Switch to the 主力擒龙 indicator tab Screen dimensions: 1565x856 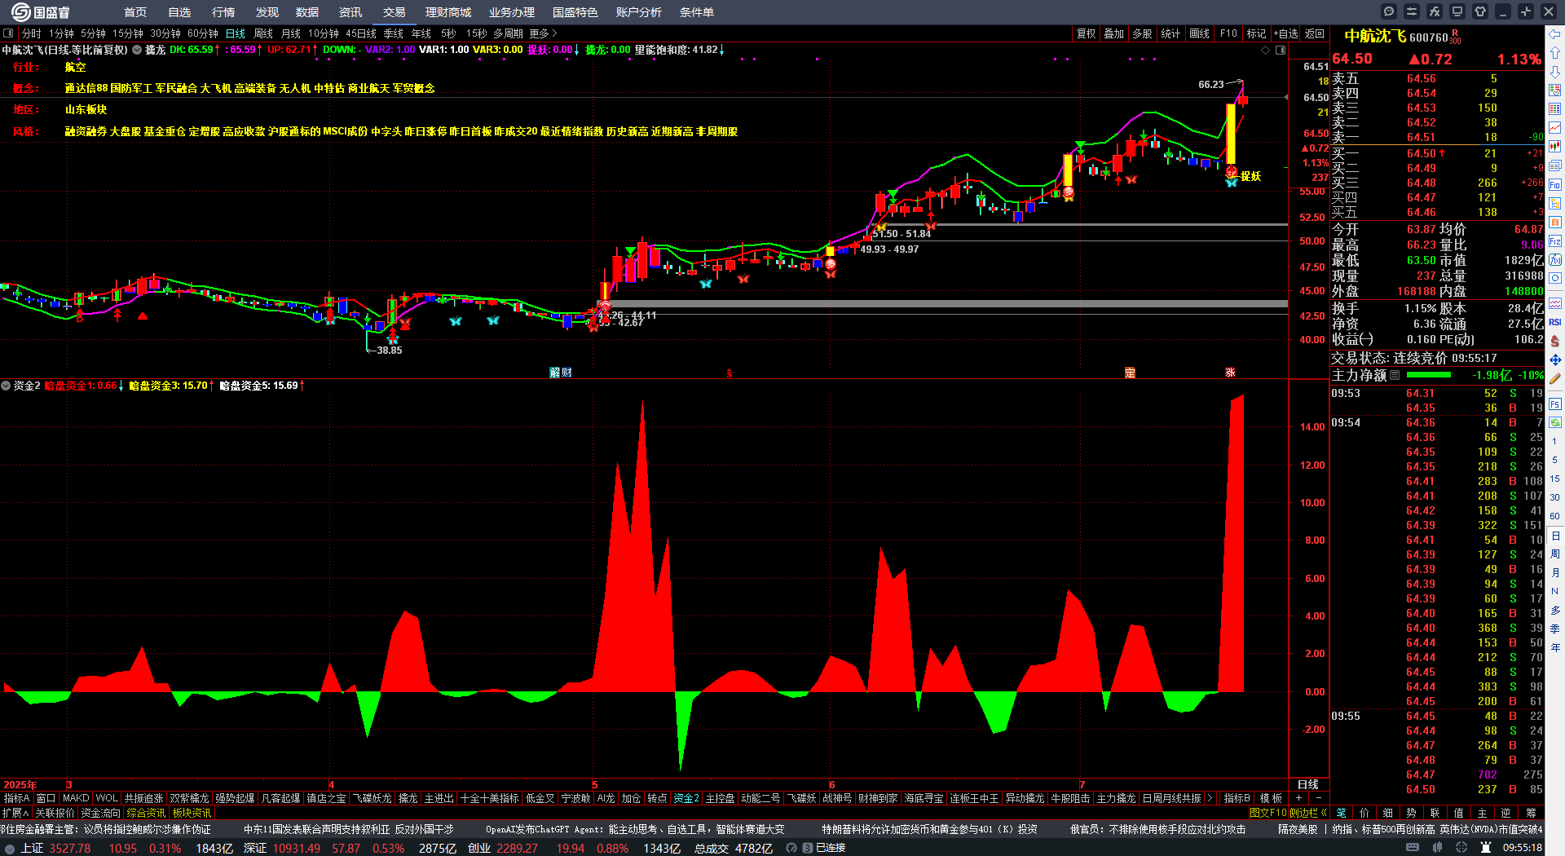1116,798
